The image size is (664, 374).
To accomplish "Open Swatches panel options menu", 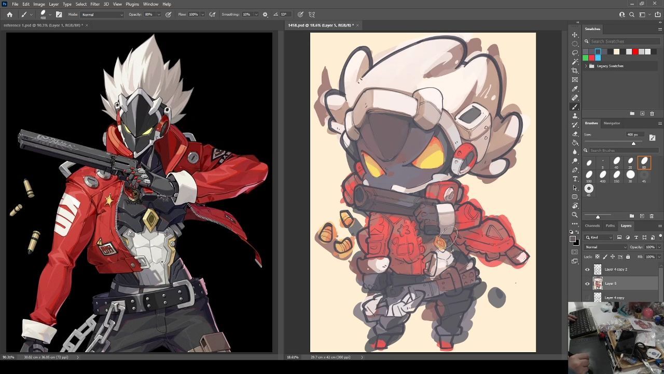I will click(x=659, y=29).
